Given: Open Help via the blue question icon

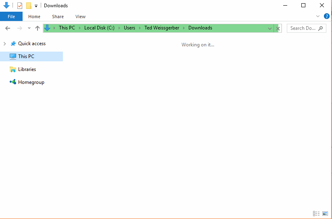Looking at the screenshot, I should click(326, 16).
